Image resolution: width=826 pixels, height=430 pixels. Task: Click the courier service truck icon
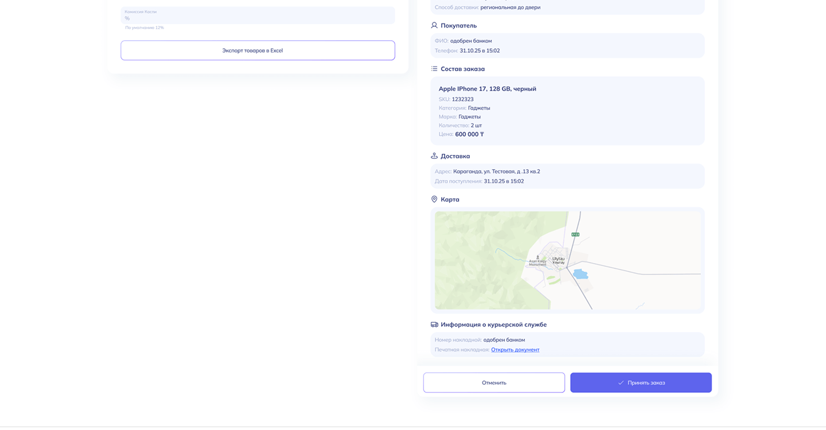tap(434, 325)
